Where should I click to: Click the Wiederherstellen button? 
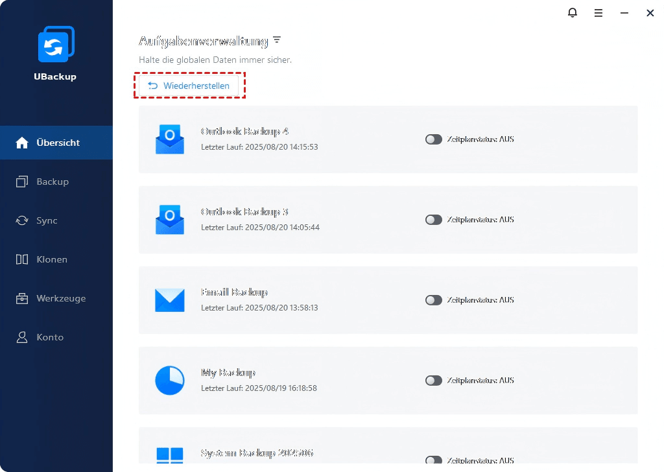[x=189, y=86]
